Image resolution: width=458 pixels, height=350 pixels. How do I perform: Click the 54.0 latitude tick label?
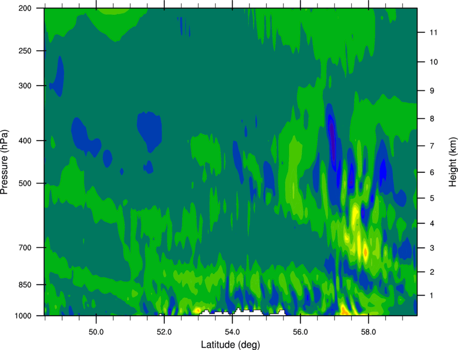(x=232, y=330)
